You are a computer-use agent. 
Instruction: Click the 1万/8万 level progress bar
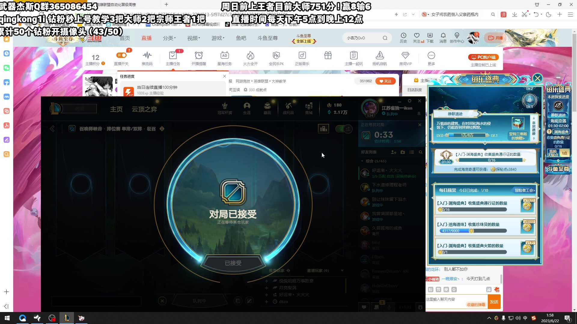coord(467,135)
